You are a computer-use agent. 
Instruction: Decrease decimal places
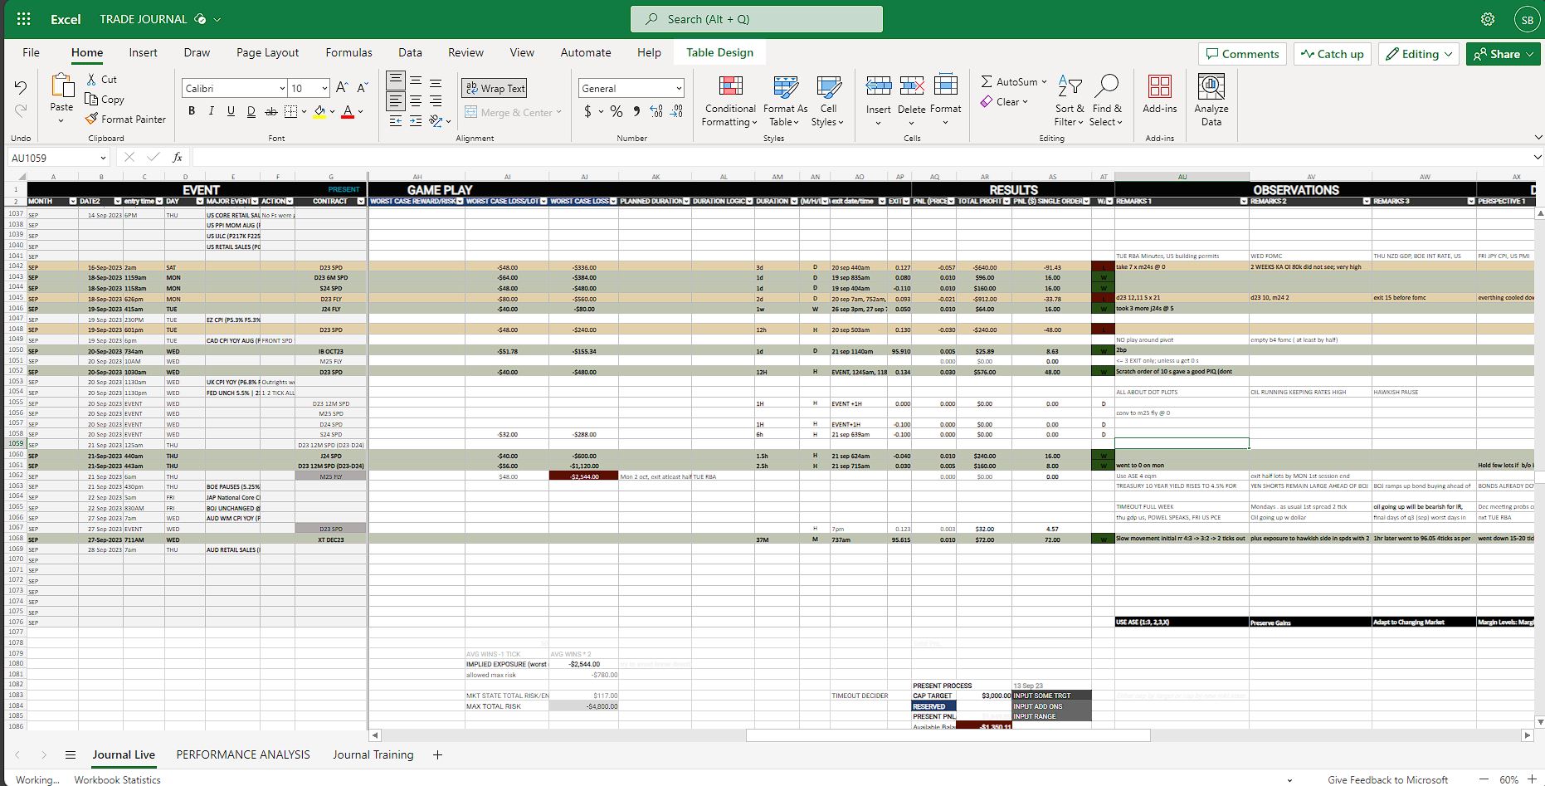677,111
